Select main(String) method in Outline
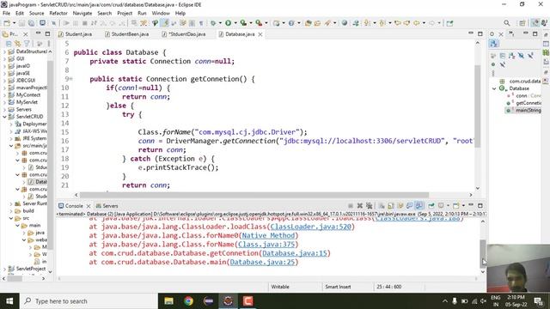This screenshot has height=309, width=550. pos(523,111)
